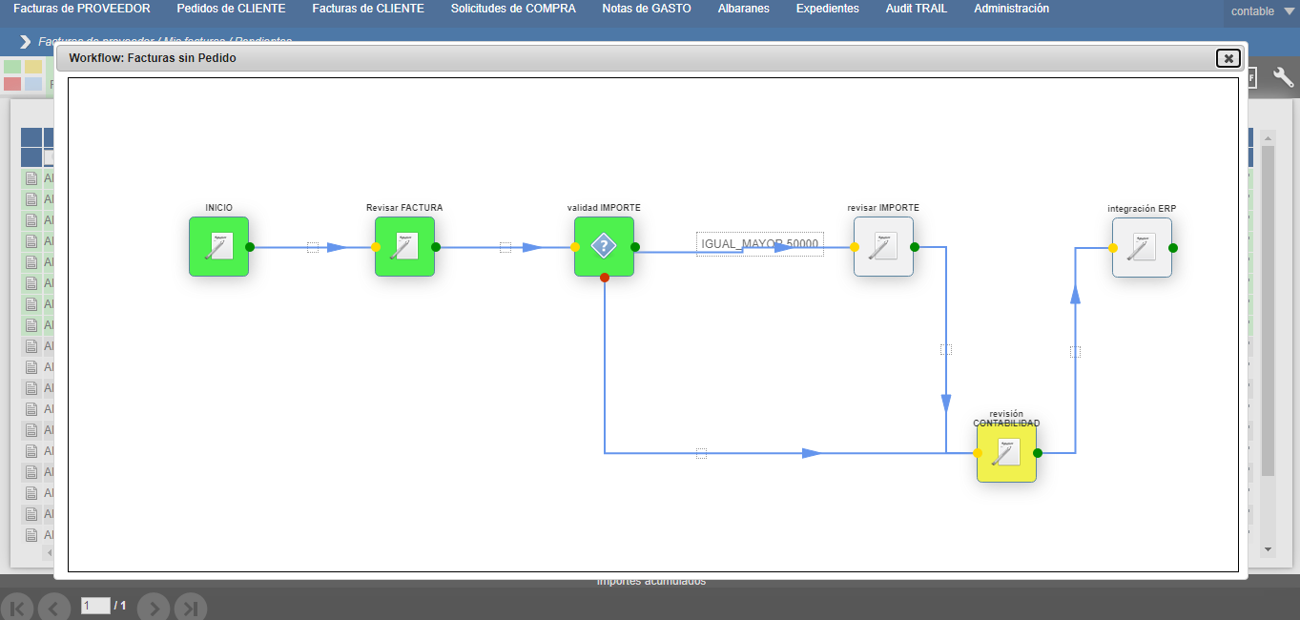Screen dimensions: 1300x620
Task: Select the revisar IMPORTE task node
Action: click(x=883, y=246)
